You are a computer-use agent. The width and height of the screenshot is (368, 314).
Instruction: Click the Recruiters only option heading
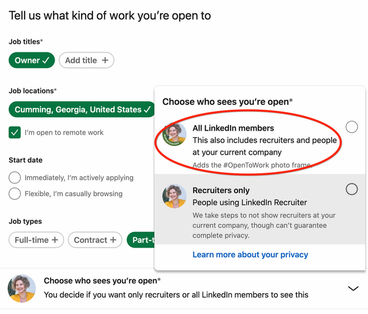(221, 190)
